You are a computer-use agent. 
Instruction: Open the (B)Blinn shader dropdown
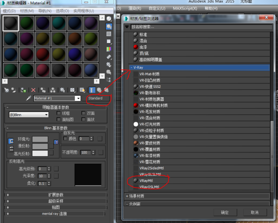29,115
